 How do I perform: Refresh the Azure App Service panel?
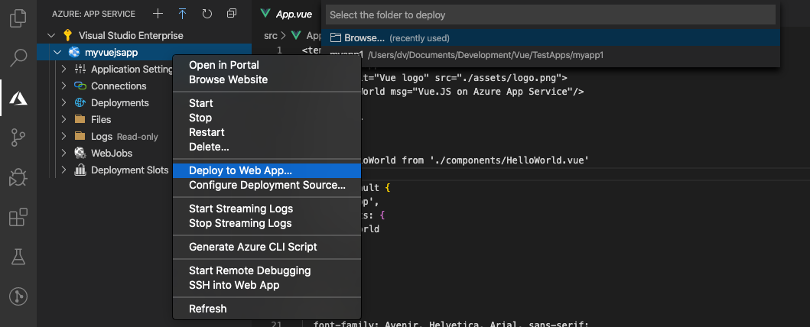point(207,14)
